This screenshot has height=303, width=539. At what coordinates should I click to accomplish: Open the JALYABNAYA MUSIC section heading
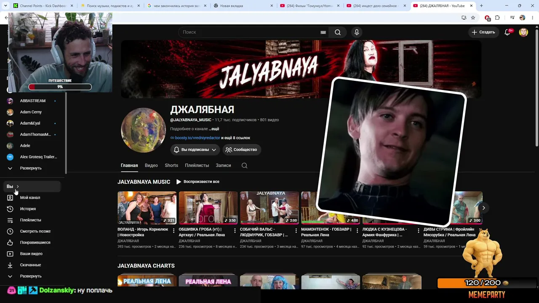coord(144,182)
